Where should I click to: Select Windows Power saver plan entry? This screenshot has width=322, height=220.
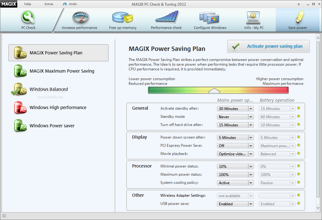(x=58, y=126)
